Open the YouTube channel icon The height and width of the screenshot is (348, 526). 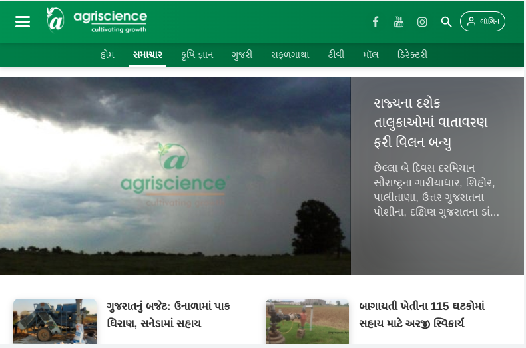point(399,21)
